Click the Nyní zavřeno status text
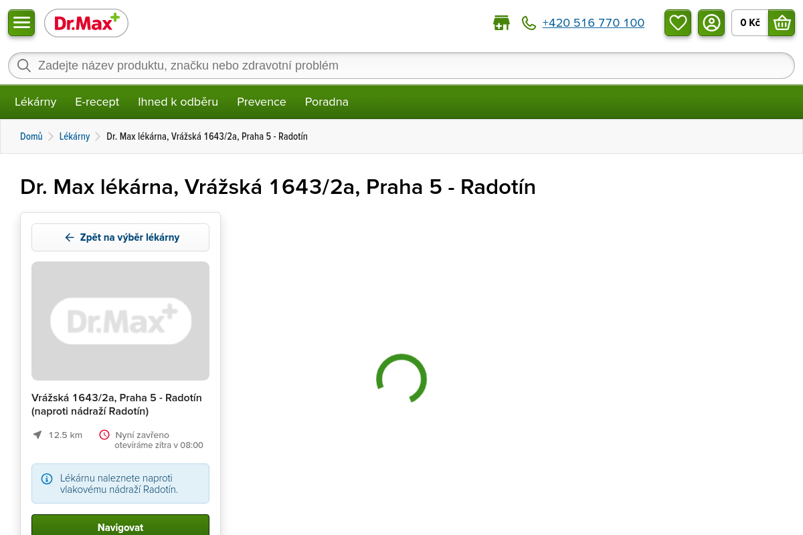Image resolution: width=803 pixels, height=535 pixels. coord(143,435)
